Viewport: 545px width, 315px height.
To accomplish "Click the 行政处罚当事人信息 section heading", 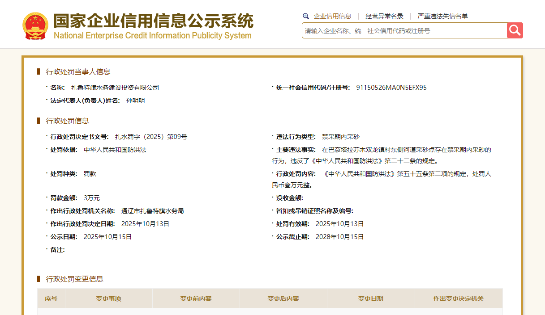I will (x=78, y=71).
